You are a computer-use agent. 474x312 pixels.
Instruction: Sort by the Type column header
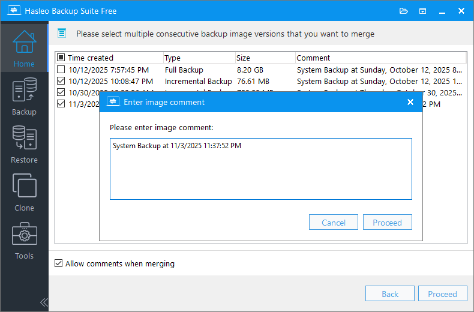click(198, 58)
